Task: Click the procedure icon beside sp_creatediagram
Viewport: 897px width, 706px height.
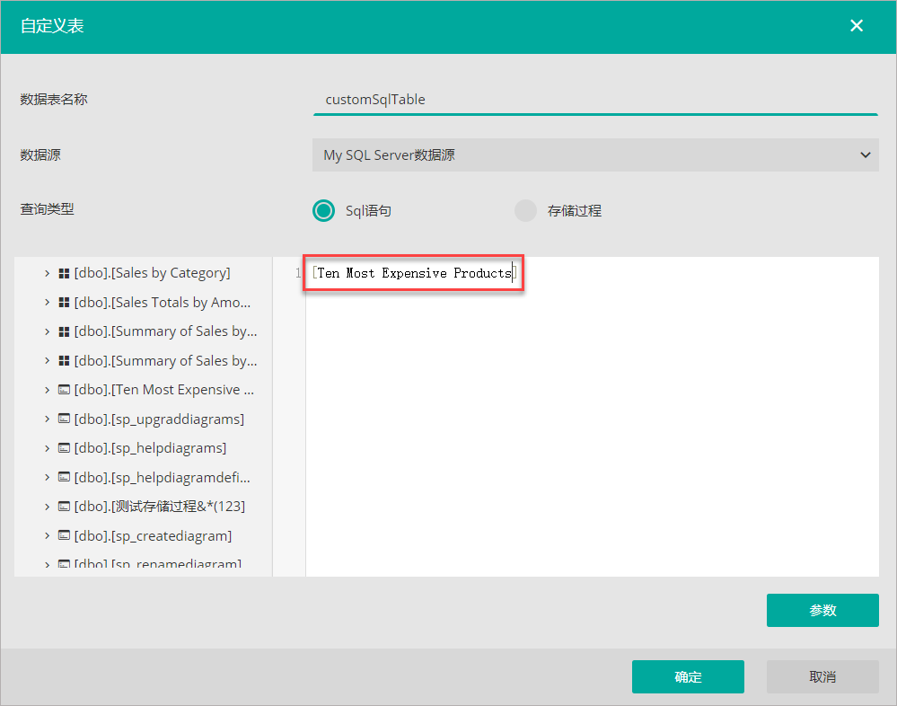Action: pyautogui.click(x=64, y=536)
